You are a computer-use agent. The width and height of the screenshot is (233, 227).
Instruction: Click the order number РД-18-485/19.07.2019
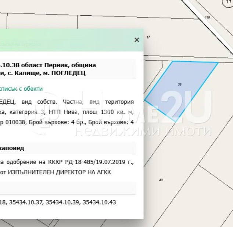point(95,162)
